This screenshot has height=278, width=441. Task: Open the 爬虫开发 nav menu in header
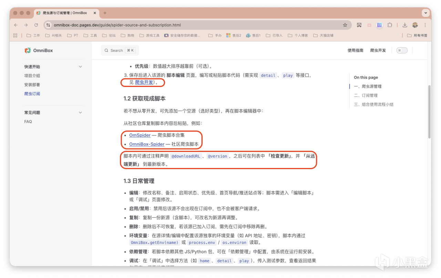click(378, 51)
